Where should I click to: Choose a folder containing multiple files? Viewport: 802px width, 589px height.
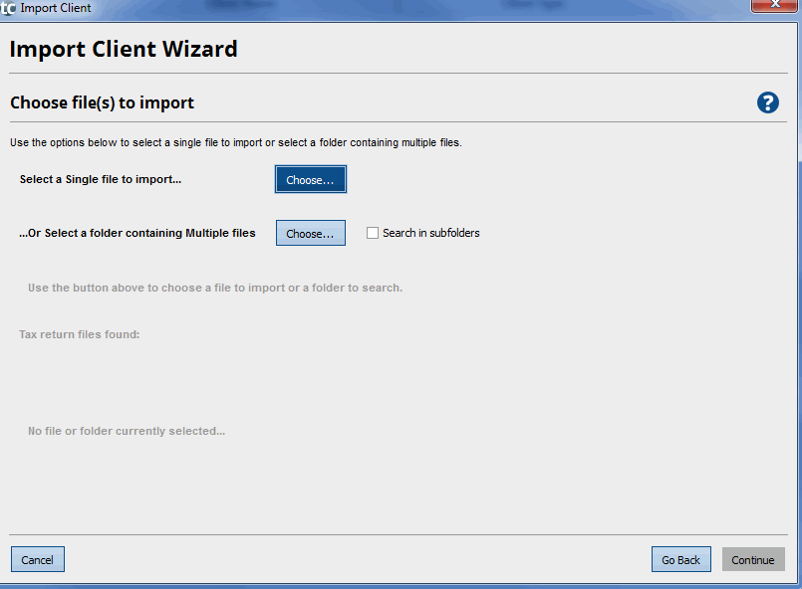click(x=311, y=234)
